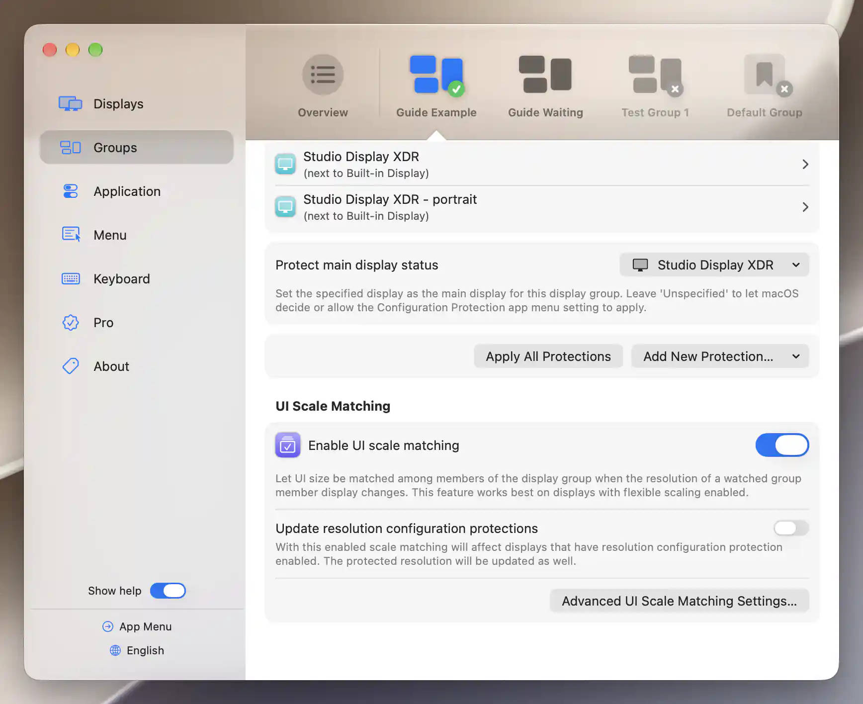Open the Protect main display status dropdown
The height and width of the screenshot is (704, 863).
pos(714,265)
